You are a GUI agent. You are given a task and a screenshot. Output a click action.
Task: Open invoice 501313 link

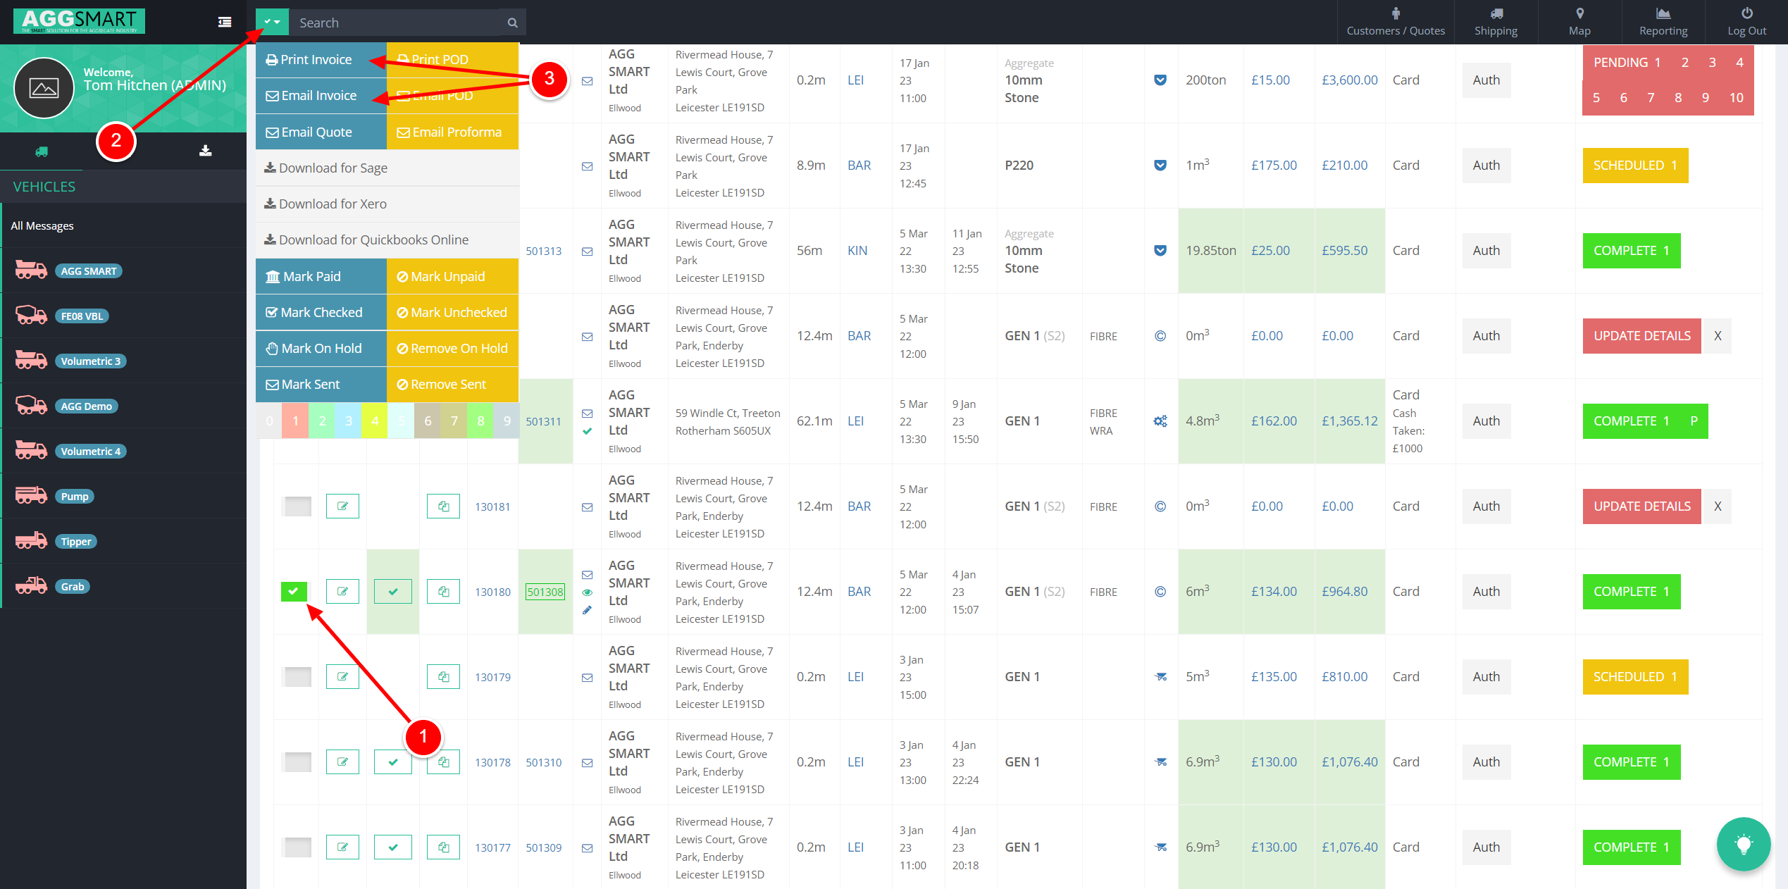543,251
